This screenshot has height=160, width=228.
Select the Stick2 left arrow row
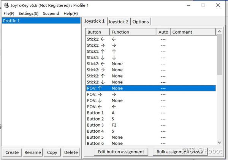coord(151,64)
